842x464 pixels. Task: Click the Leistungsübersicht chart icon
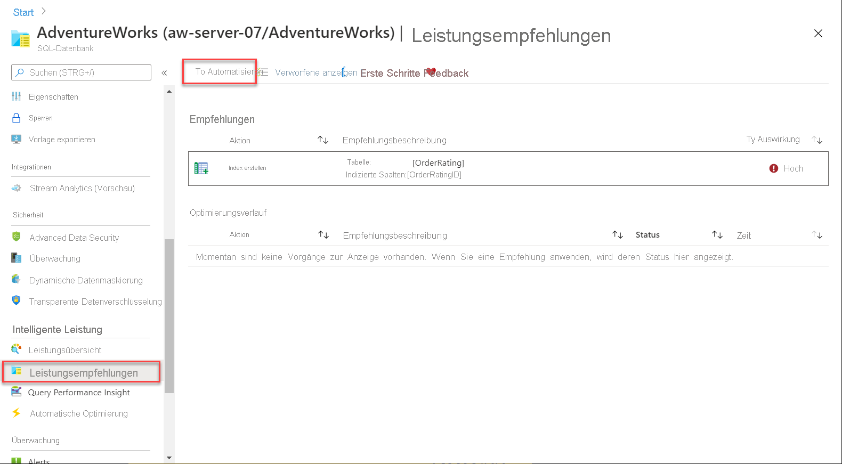pos(17,349)
